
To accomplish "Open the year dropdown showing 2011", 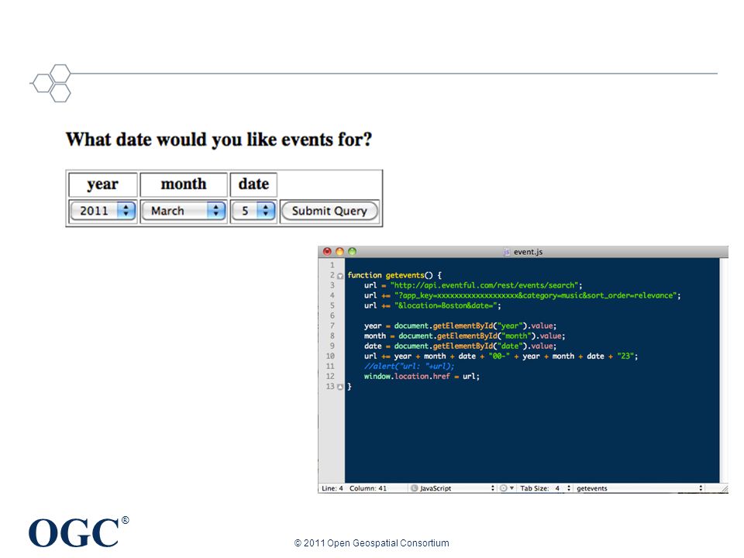I will (103, 211).
